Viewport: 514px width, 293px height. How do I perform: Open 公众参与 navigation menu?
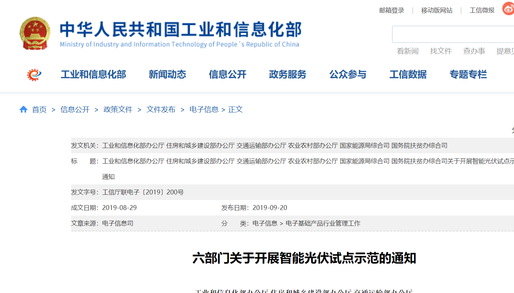click(348, 74)
